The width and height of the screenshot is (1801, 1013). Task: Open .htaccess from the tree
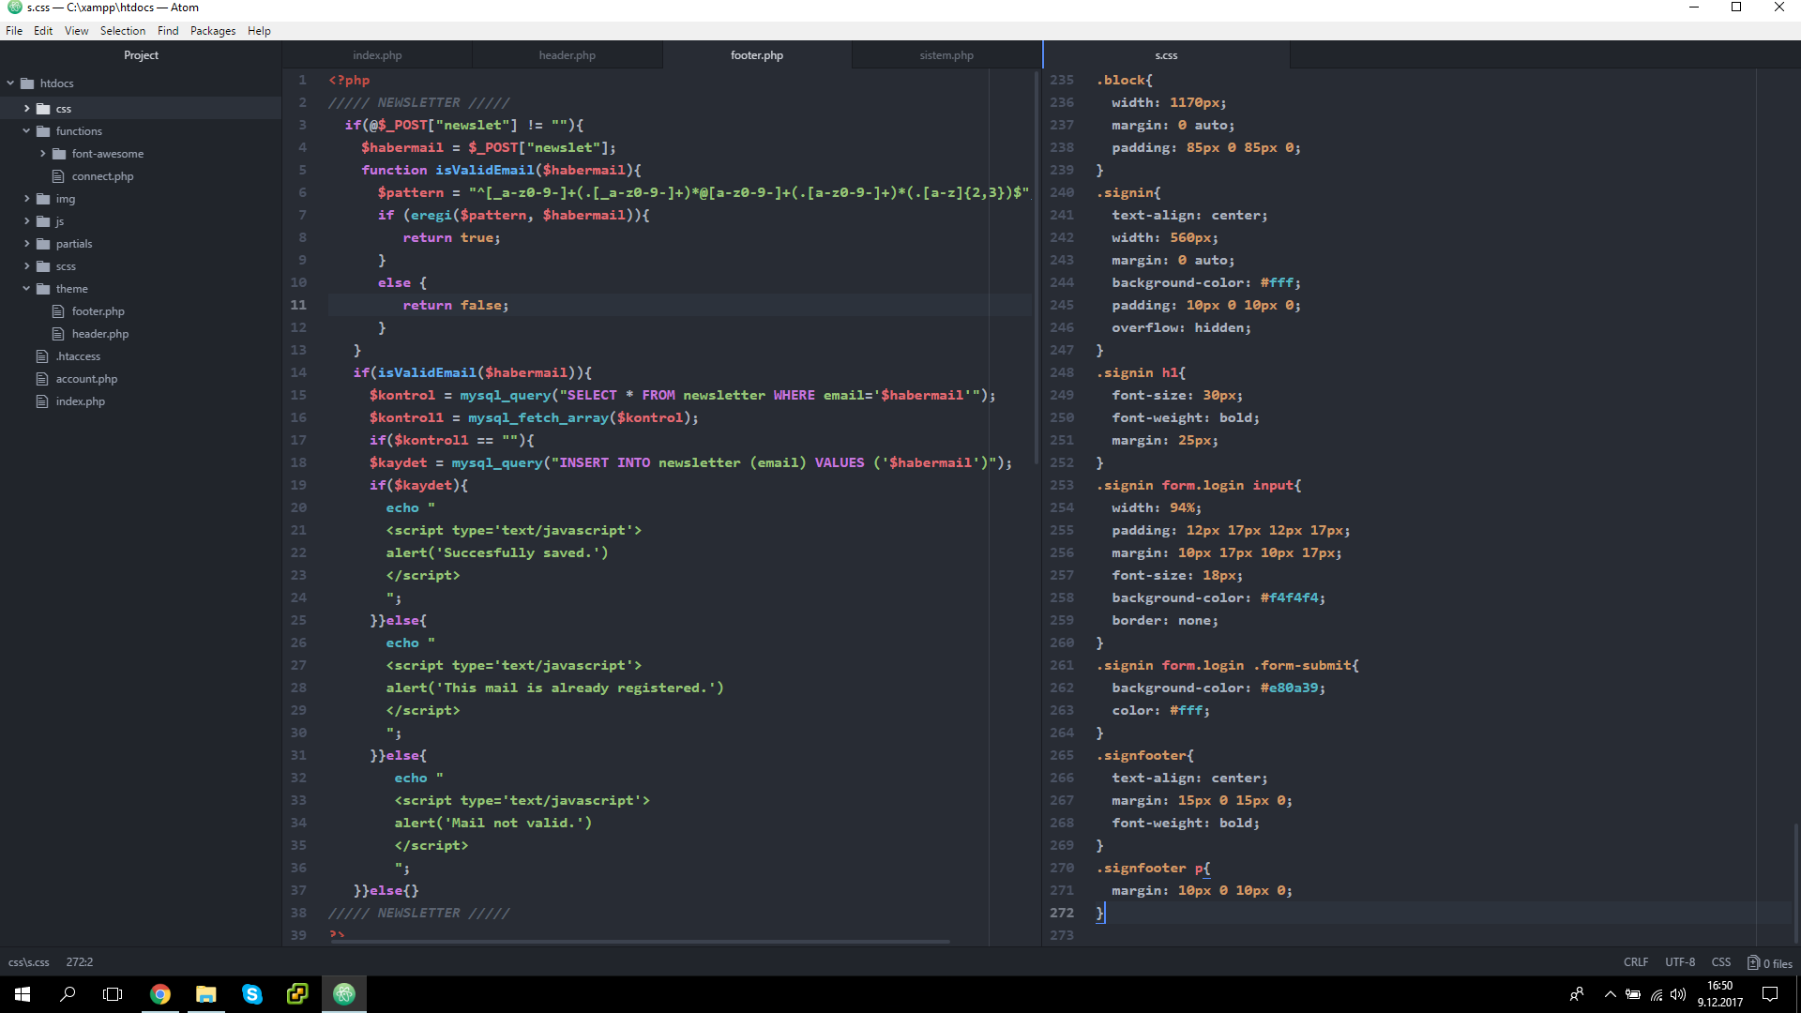coord(78,356)
